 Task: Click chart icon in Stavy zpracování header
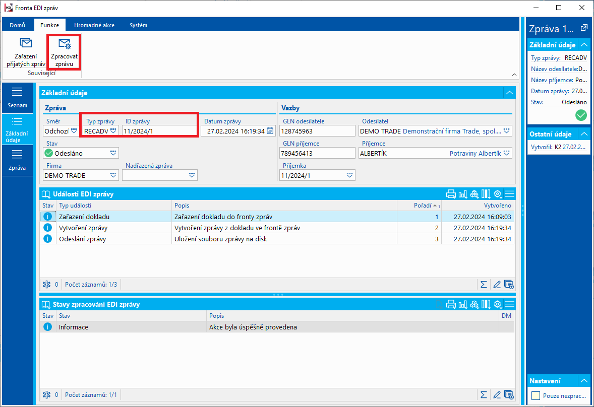[x=462, y=304]
